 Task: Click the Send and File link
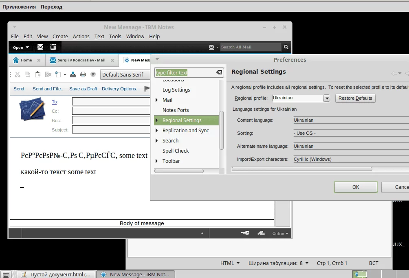[x=48, y=89]
